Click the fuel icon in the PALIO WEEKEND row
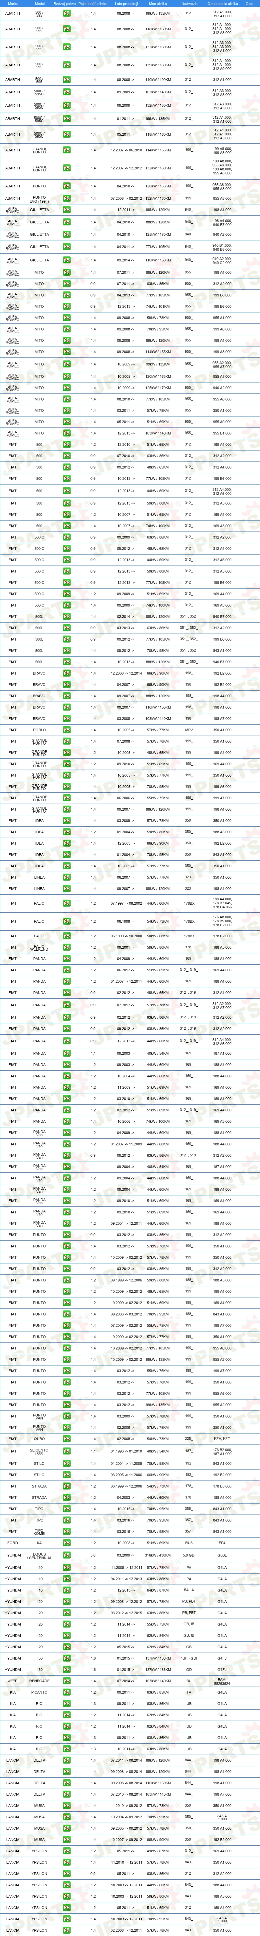The height and width of the screenshot is (1936, 260). click(67, 947)
